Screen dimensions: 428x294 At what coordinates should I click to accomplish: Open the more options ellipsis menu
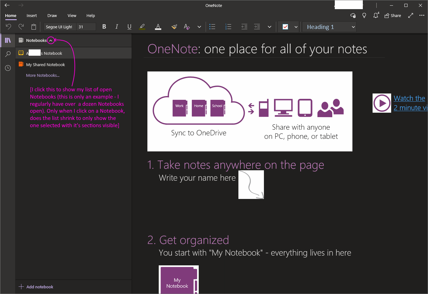pos(422,15)
